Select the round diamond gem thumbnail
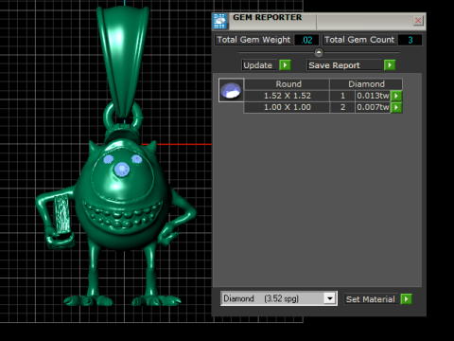The width and height of the screenshot is (454, 341). [231, 90]
